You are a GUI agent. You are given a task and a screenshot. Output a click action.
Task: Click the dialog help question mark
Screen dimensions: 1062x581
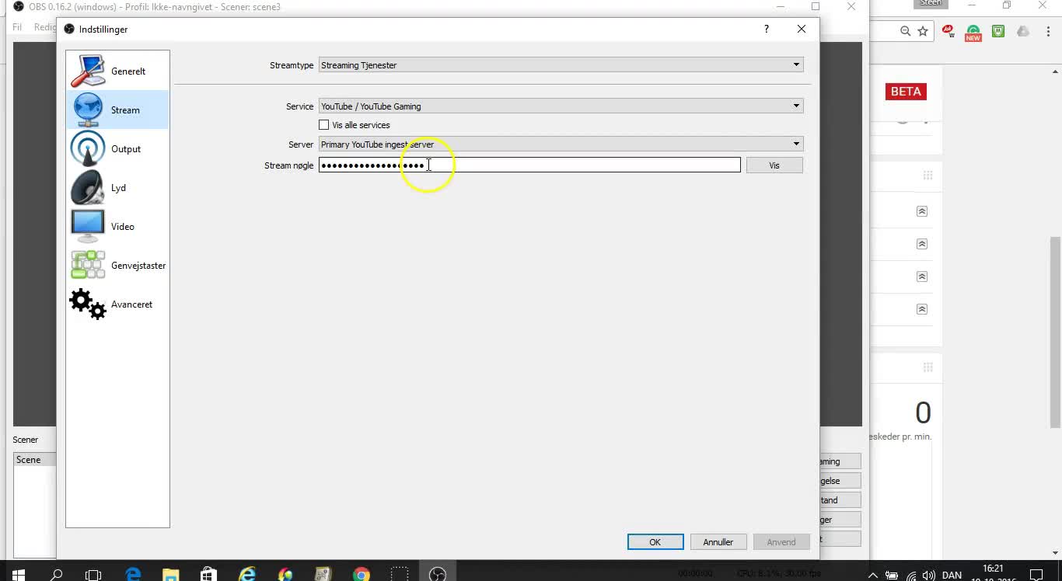[767, 29]
